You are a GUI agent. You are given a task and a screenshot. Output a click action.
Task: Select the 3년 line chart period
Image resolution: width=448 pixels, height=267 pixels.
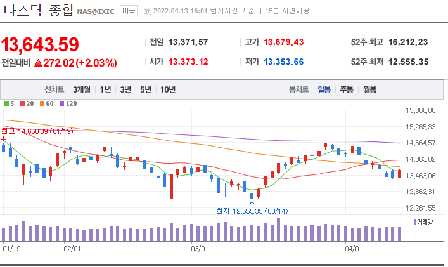pyautogui.click(x=125, y=90)
